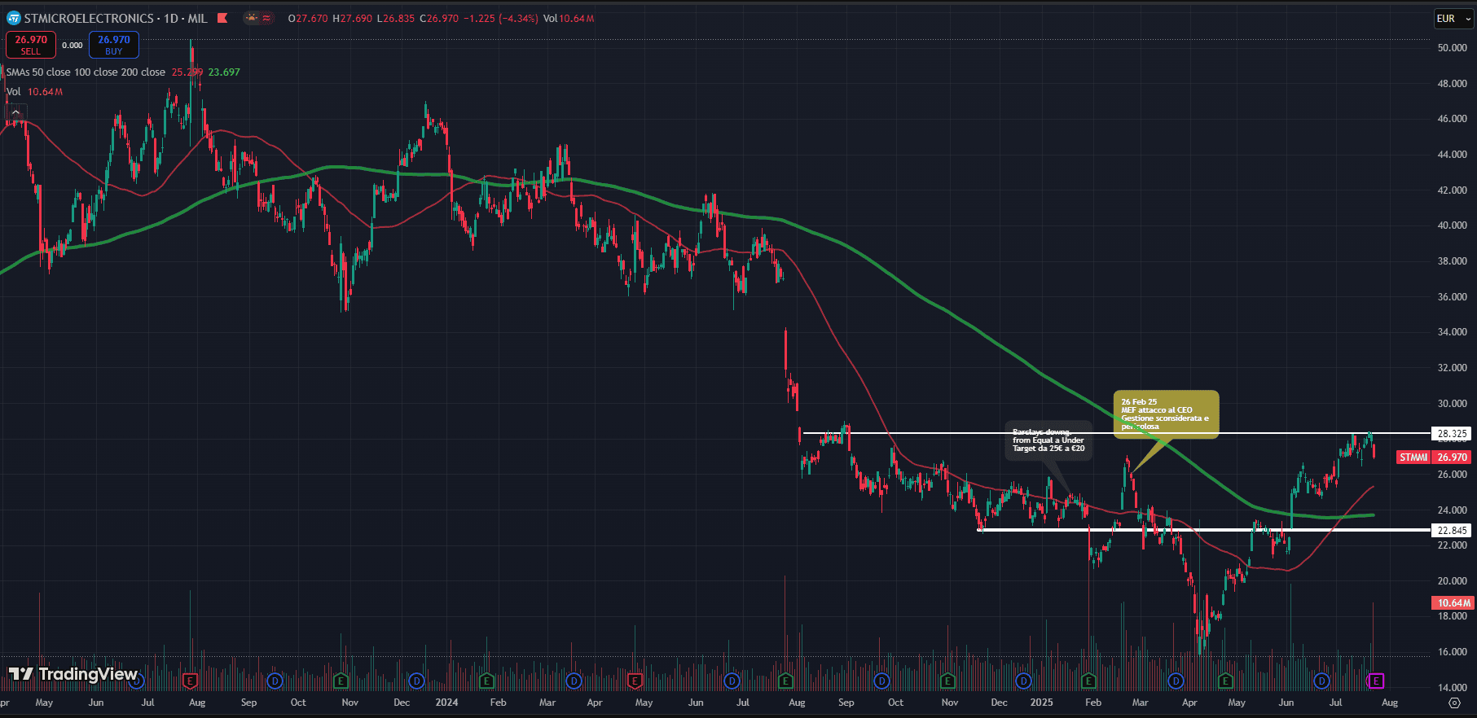Click the red flag icon next to MIL
The height and width of the screenshot is (718, 1477).
tap(222, 18)
